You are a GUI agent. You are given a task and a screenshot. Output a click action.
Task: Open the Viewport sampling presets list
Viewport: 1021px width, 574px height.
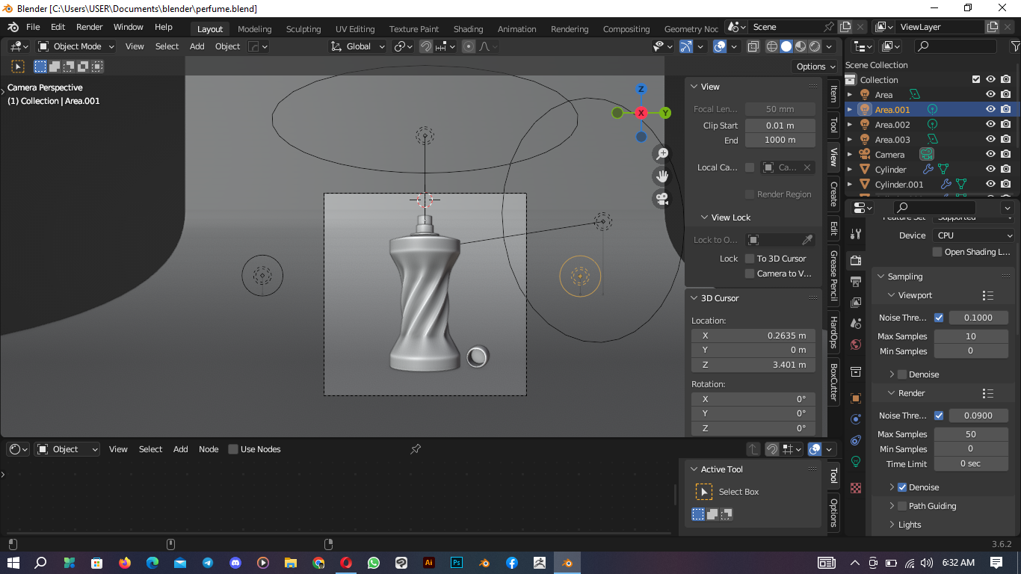pos(988,295)
